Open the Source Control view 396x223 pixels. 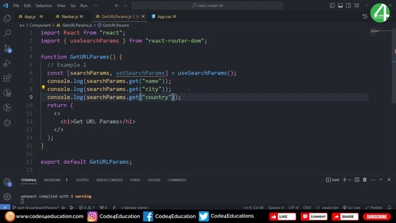point(7,48)
